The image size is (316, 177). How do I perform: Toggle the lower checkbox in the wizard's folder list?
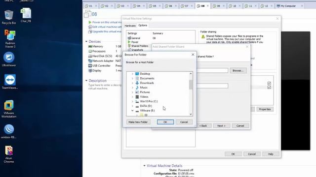click(x=269, y=88)
